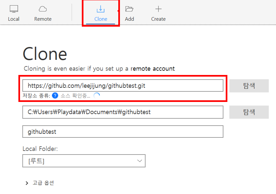Click 탐색 button next to the destination path
Image resolution: width=276 pixels, height=194 pixels.
[249, 112]
